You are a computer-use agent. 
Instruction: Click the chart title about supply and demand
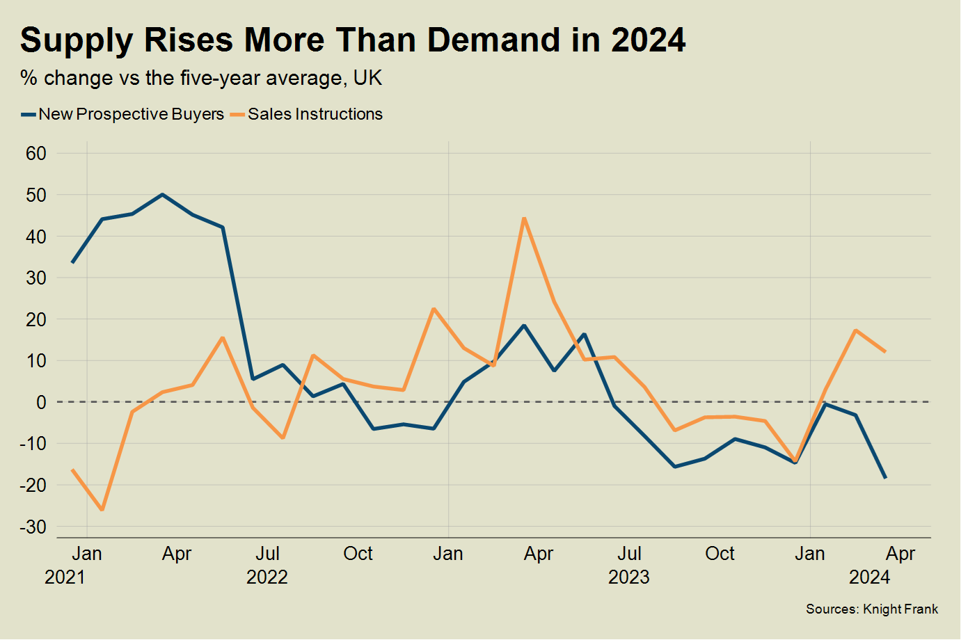(x=352, y=40)
